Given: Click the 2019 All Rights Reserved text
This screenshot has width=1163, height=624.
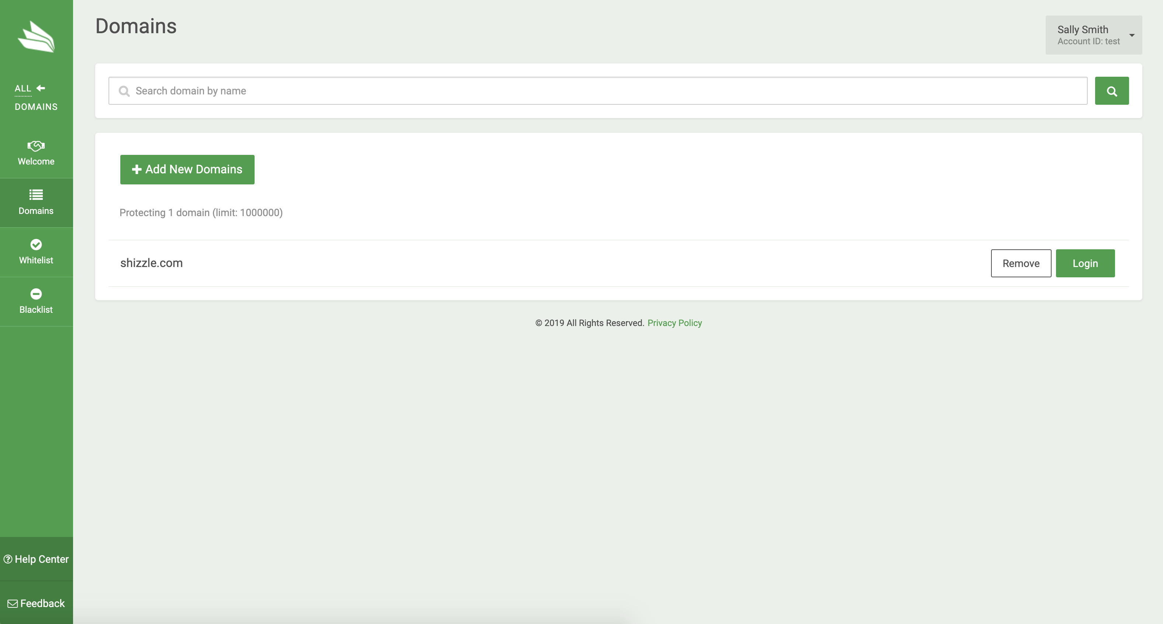Looking at the screenshot, I should (x=590, y=323).
